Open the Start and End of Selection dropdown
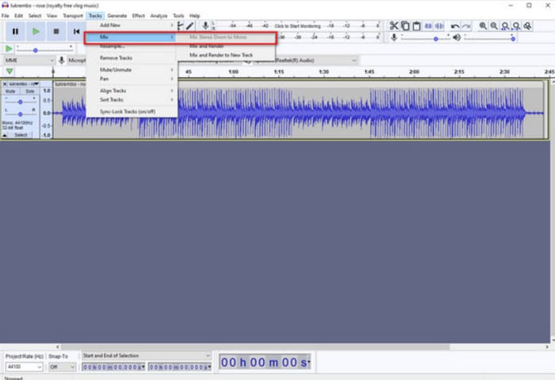This screenshot has height=380, width=555. (146, 355)
